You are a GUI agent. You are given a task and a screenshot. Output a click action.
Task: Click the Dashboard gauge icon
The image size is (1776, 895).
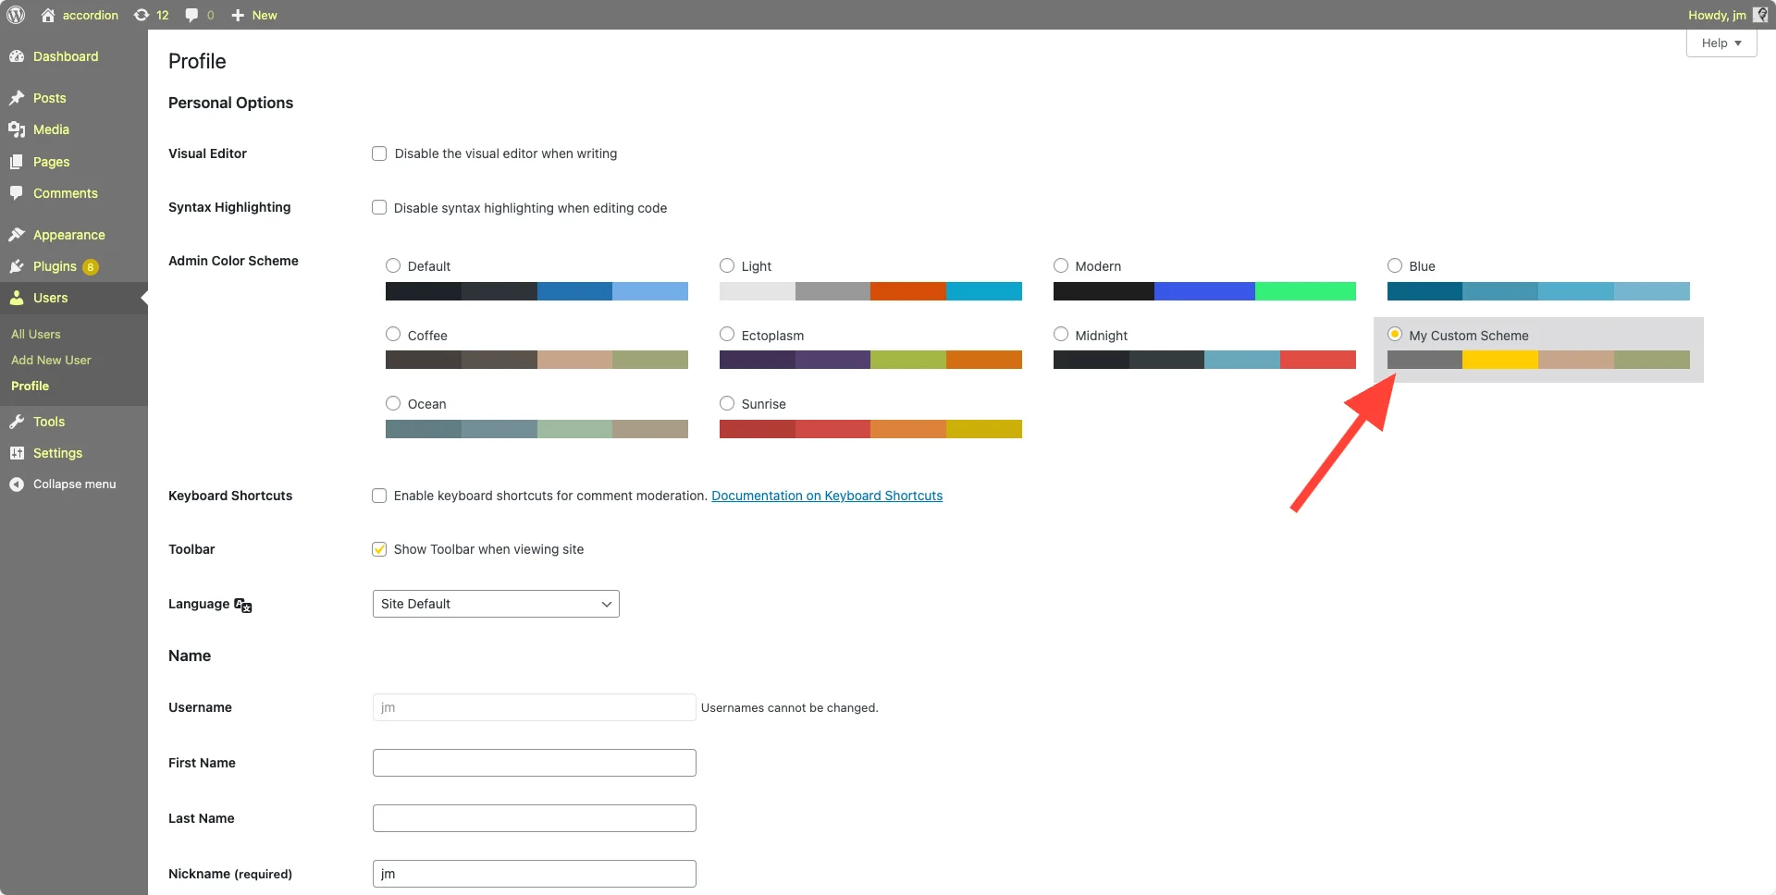click(x=17, y=56)
